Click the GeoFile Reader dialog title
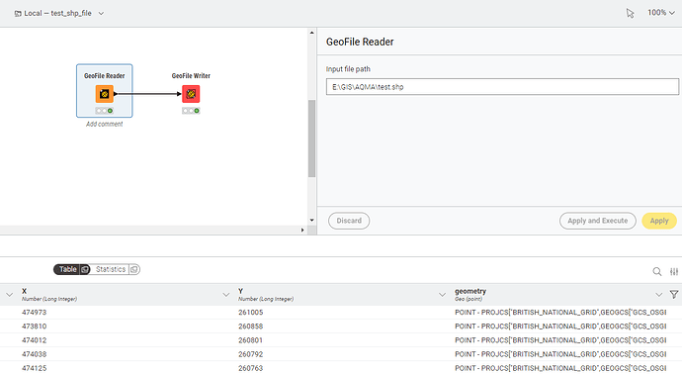This screenshot has width=682, height=374. (x=360, y=42)
